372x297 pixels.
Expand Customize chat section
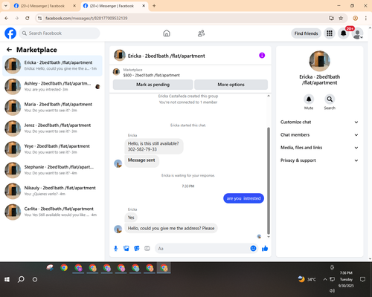(319, 122)
